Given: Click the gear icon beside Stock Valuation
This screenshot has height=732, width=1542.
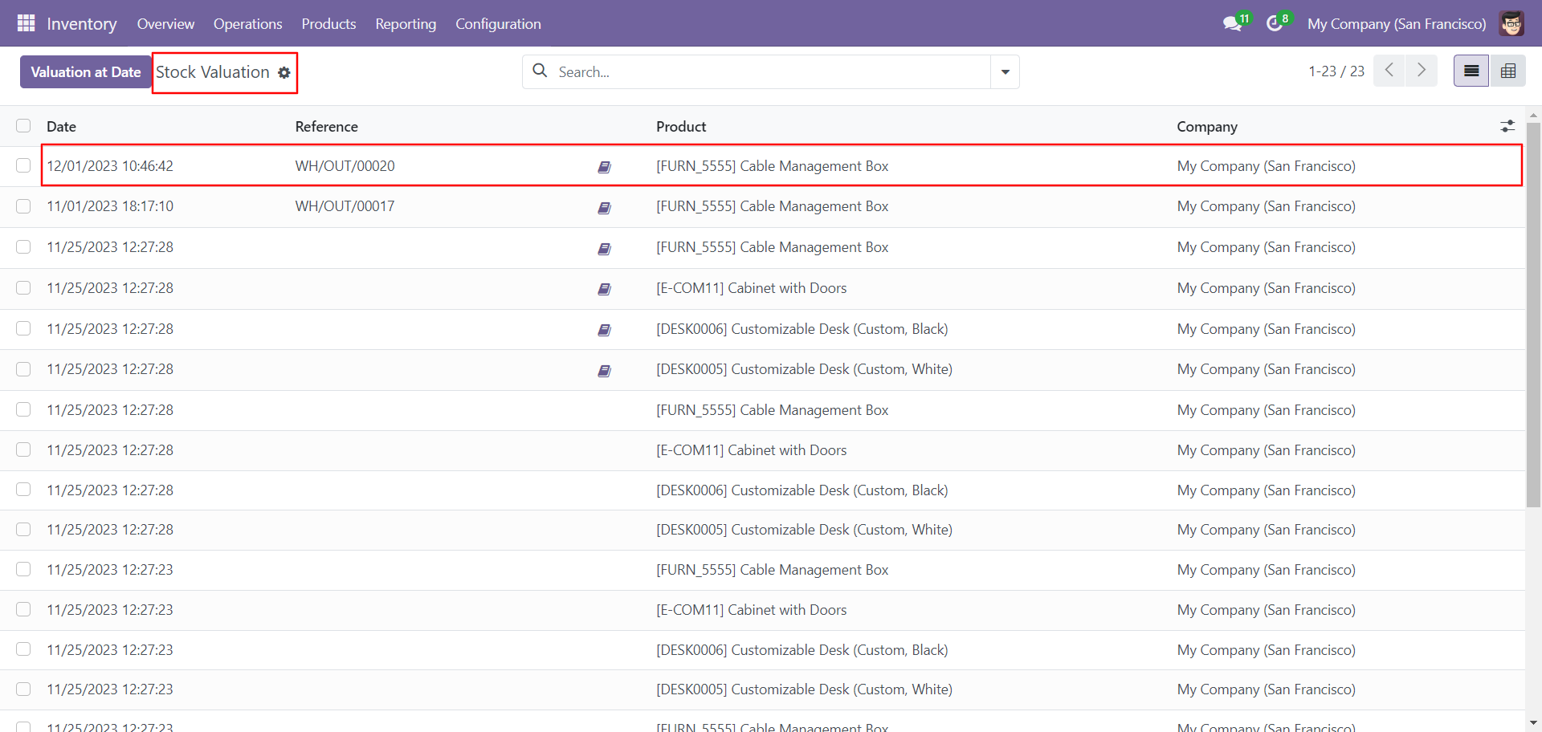Looking at the screenshot, I should click(284, 72).
